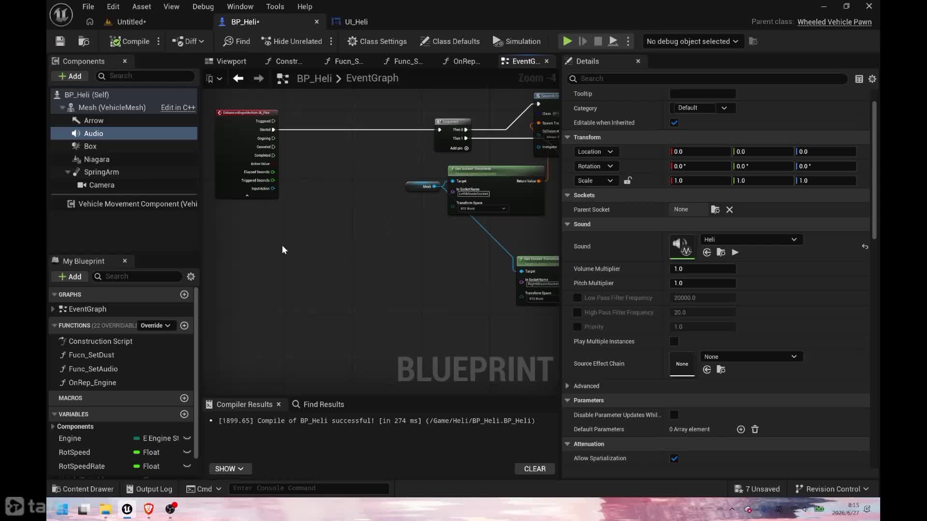This screenshot has width=927, height=521.
Task: Browse to asset in Content Browser icon
Action: click(84, 41)
